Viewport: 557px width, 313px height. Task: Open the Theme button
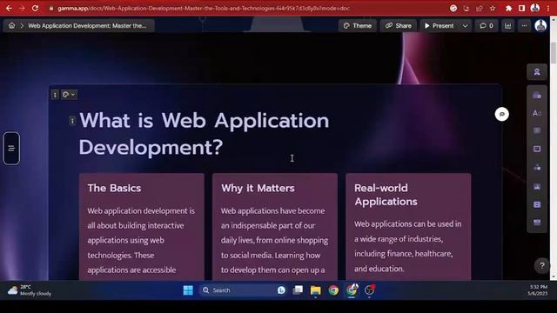(x=358, y=25)
